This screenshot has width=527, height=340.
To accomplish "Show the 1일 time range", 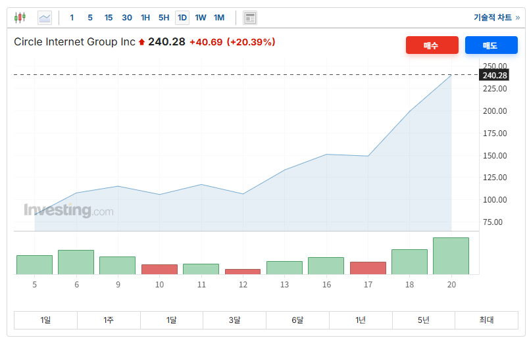I will [x=45, y=320].
